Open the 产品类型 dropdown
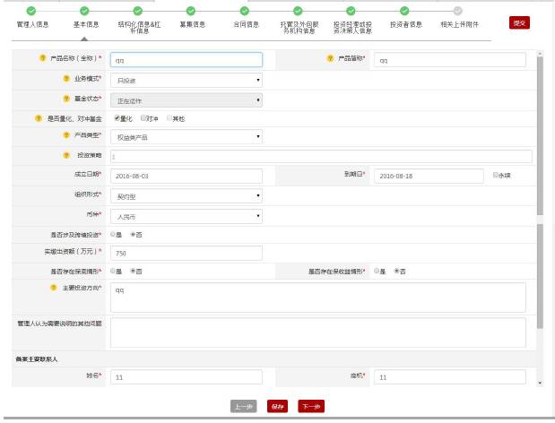Viewport: 555px width, 423px height. 186,137
